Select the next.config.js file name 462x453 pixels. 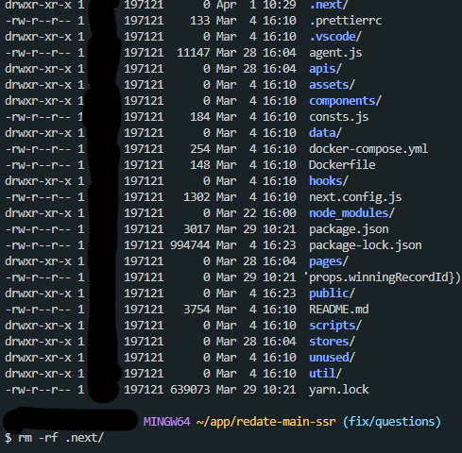pyautogui.click(x=355, y=197)
